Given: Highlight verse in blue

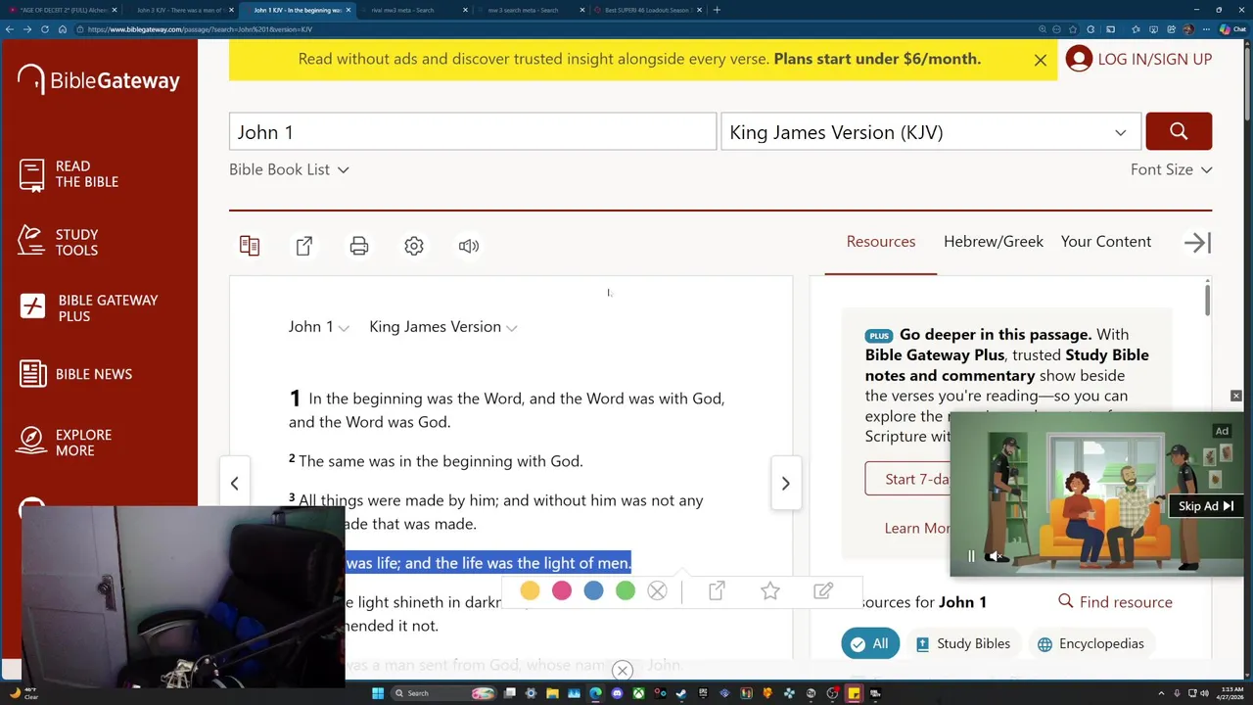Looking at the screenshot, I should pyautogui.click(x=593, y=590).
